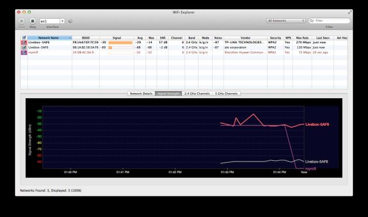368x217 pixels.
Task: Select BSSID 68:1A:B2:58:5A:F6 cell
Action: coord(86,47)
